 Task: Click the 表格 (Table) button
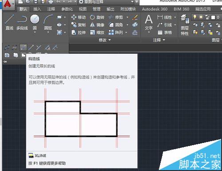(x=165, y=33)
